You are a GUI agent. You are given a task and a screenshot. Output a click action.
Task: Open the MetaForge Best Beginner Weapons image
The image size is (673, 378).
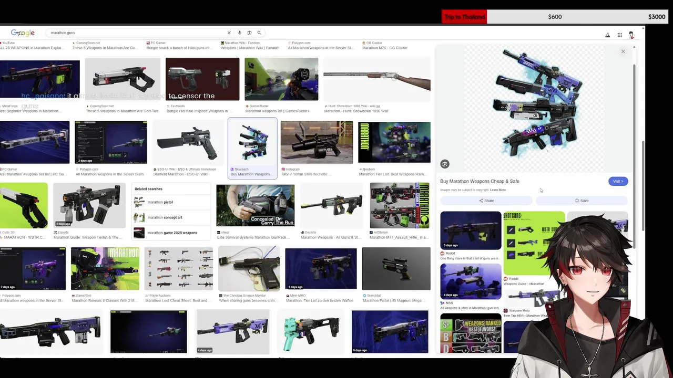[40, 80]
